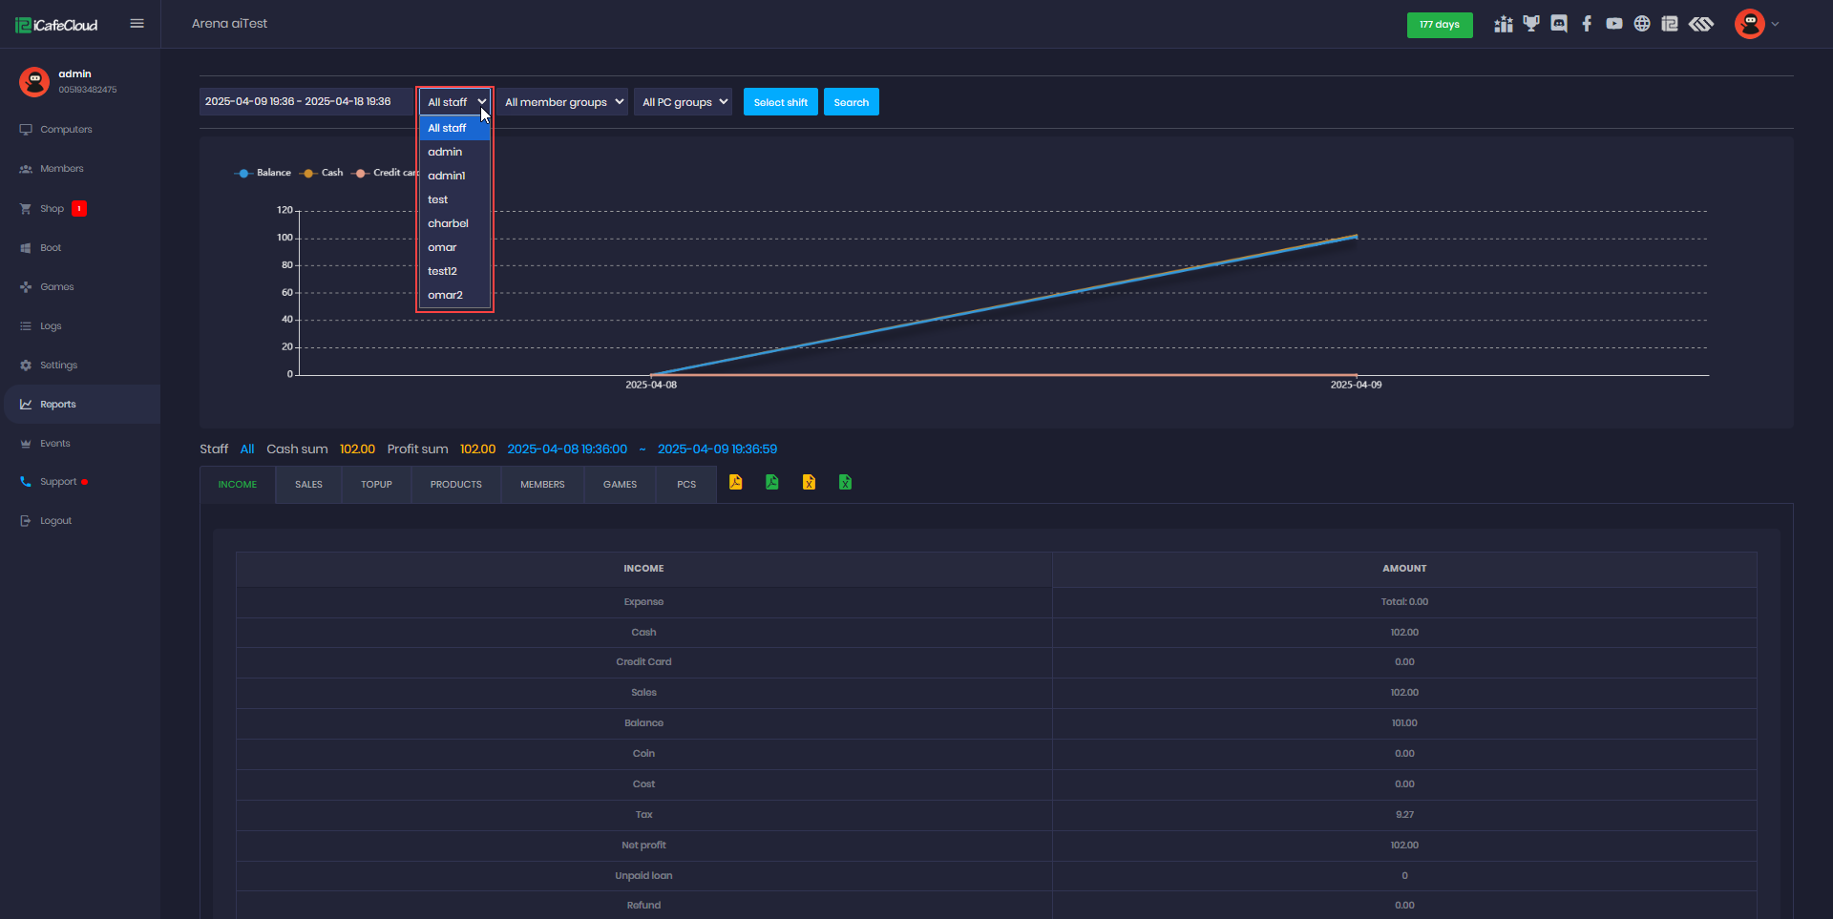This screenshot has height=919, width=1833.
Task: Click the YouTube icon in header
Action: (x=1614, y=24)
